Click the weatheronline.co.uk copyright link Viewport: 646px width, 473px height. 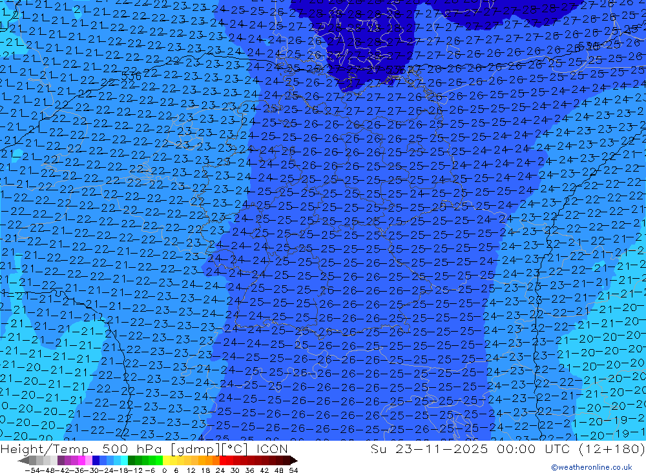point(591,467)
